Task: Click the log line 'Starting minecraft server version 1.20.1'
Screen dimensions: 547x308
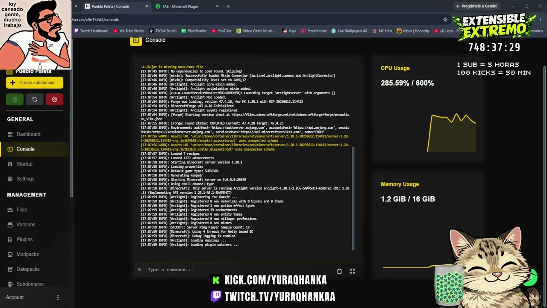Action: (191, 163)
